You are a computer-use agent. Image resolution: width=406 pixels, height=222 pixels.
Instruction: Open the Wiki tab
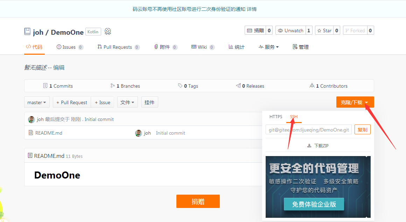click(203, 47)
